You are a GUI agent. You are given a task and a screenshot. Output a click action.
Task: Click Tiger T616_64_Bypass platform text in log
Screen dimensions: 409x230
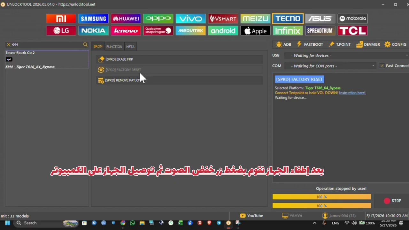(323, 88)
